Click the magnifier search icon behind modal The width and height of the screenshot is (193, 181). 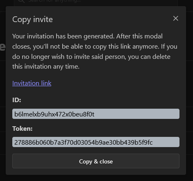[21, 1]
